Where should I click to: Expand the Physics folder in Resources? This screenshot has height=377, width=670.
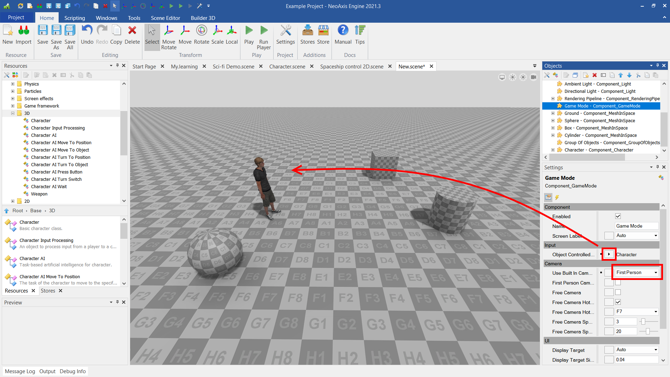coord(13,84)
